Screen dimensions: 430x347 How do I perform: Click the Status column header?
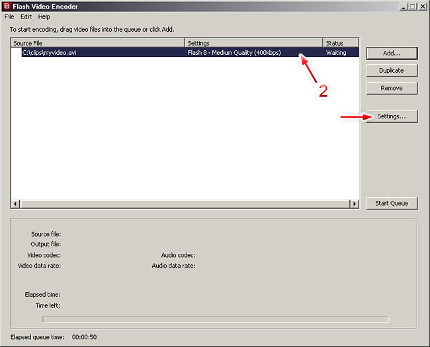341,43
